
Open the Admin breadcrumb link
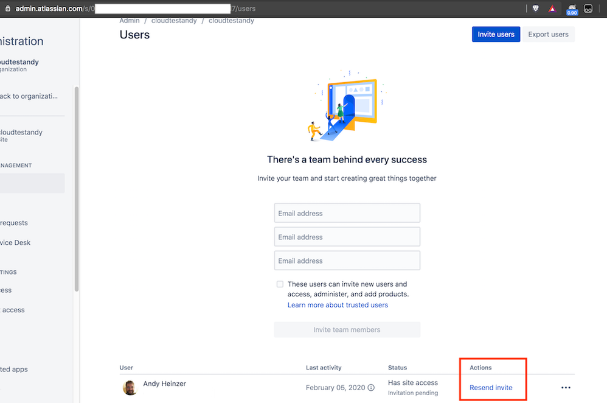130,21
